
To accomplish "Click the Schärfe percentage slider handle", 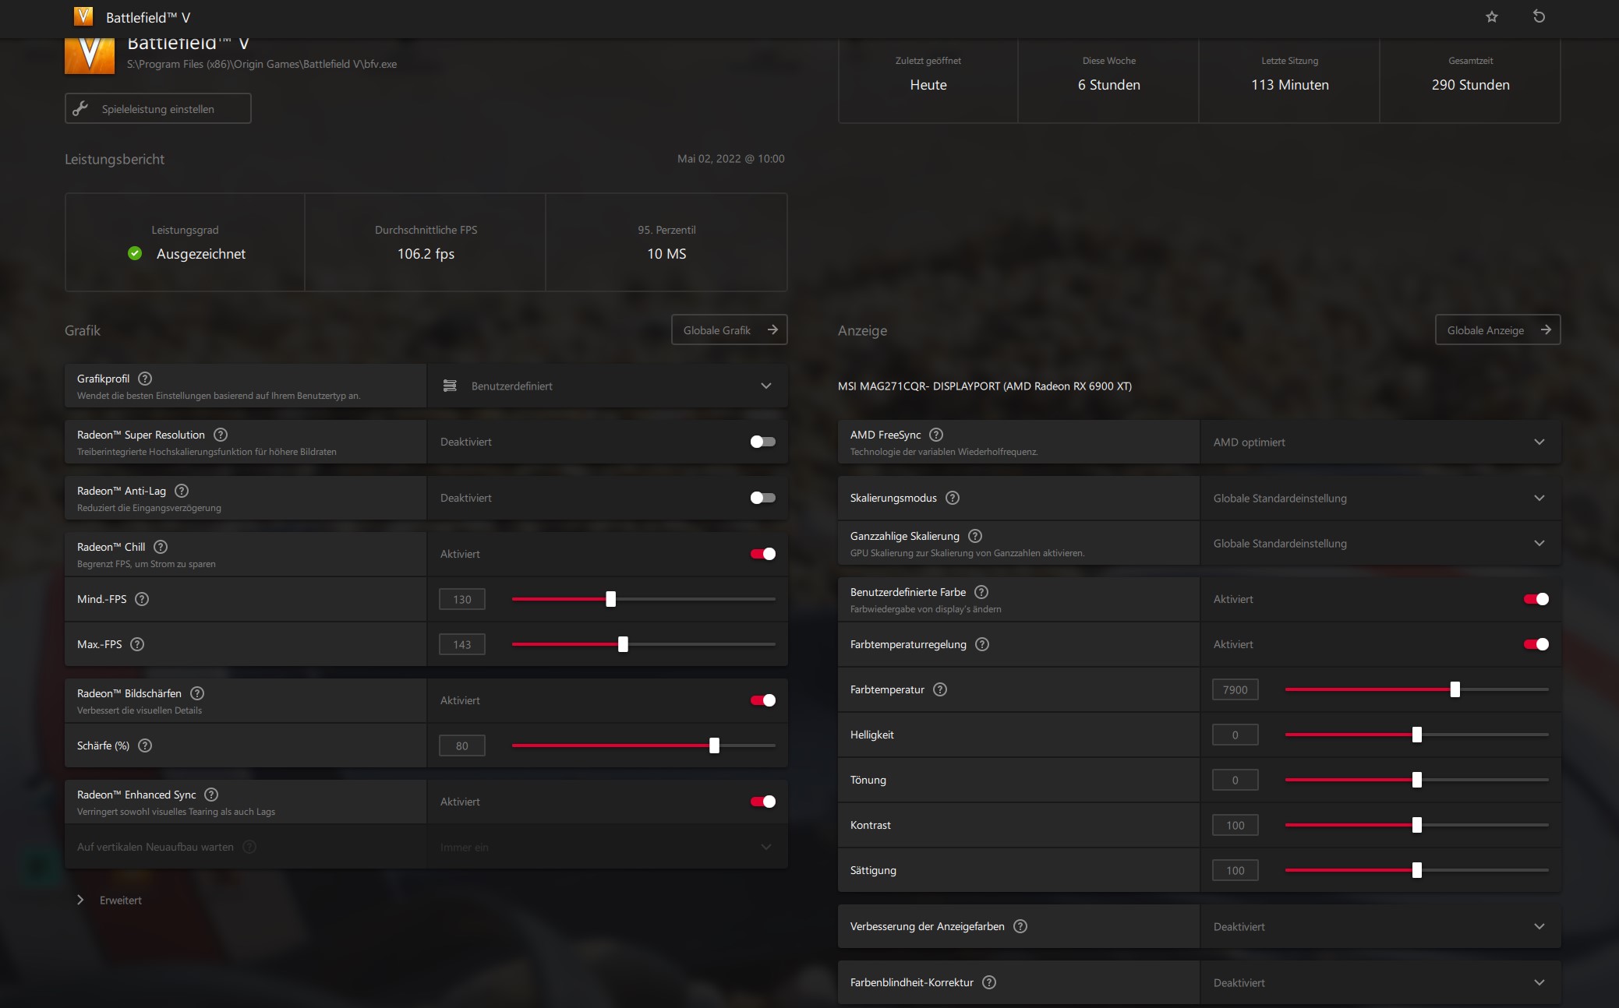I will [714, 745].
